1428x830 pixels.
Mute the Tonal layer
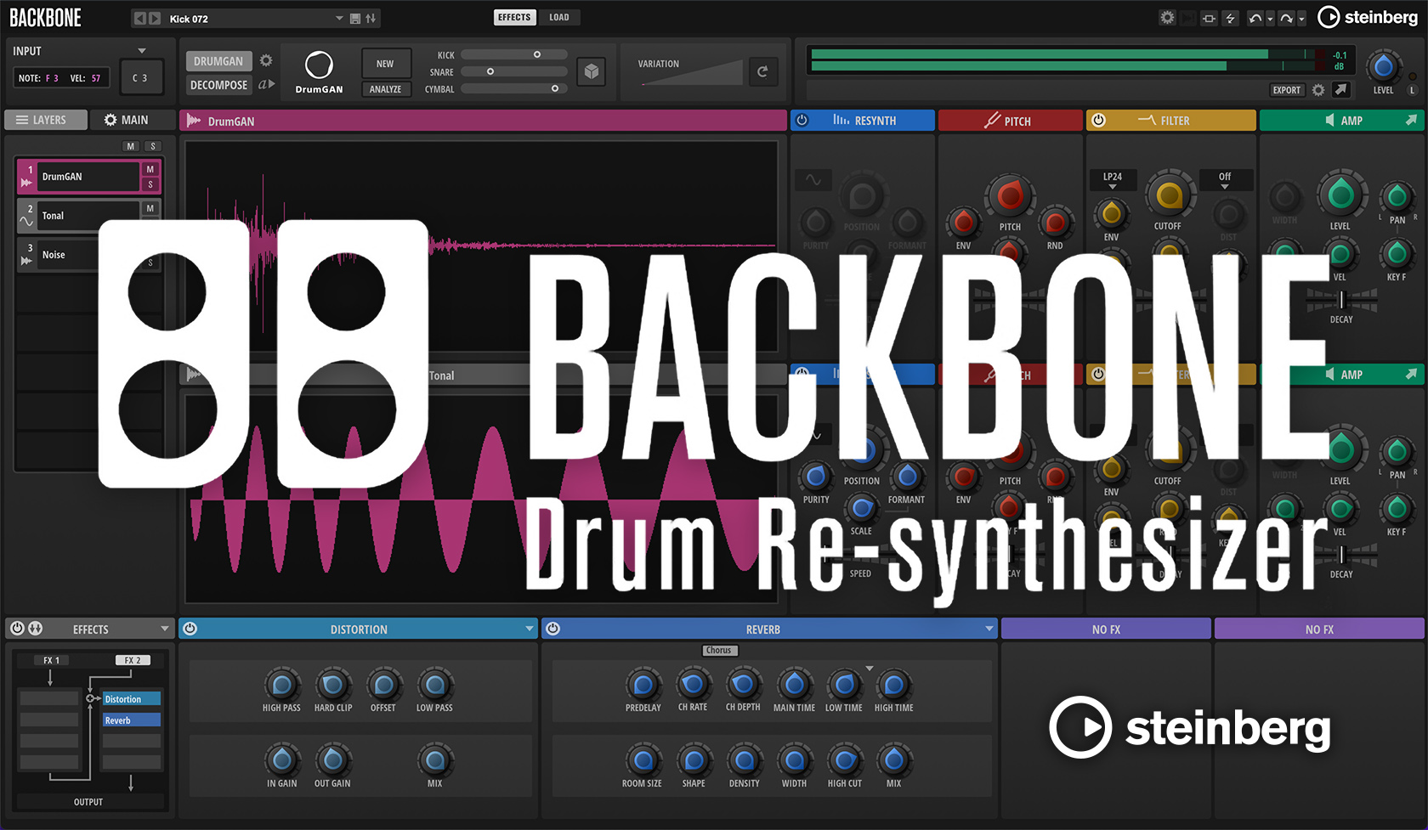tap(150, 208)
